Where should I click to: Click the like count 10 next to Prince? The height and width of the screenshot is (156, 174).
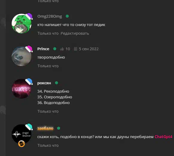click(x=68, y=49)
